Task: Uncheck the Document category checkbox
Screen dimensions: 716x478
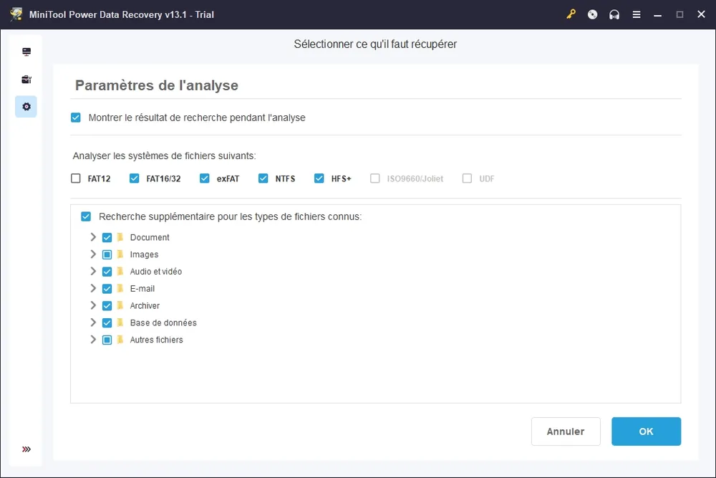Action: [107, 238]
